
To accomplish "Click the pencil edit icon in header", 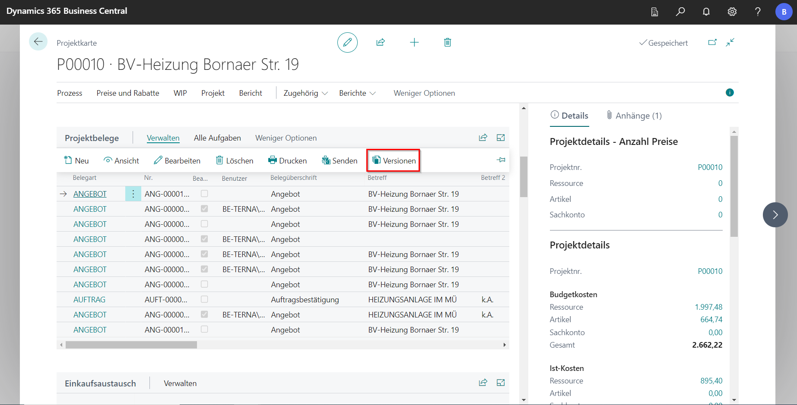I will (347, 42).
